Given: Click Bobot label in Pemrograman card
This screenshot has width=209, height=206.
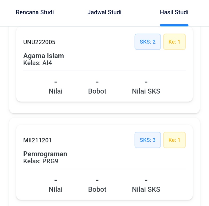Looking at the screenshot, I should pos(97,189).
